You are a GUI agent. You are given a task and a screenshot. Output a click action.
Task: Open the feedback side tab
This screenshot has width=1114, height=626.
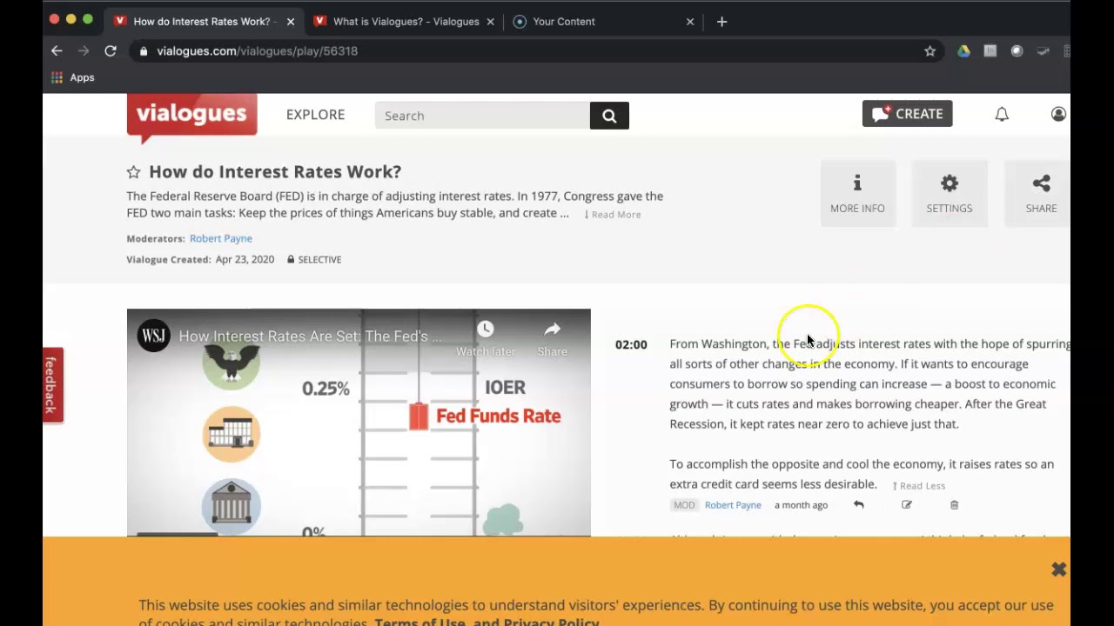coord(52,384)
